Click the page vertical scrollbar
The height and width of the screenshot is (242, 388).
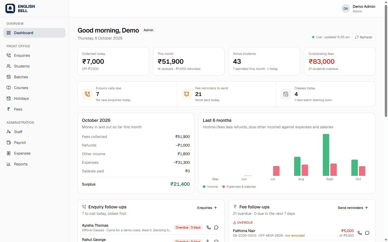386,61
